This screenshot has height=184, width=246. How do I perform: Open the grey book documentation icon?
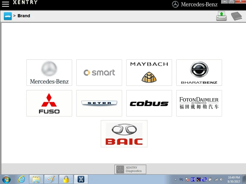236,16
